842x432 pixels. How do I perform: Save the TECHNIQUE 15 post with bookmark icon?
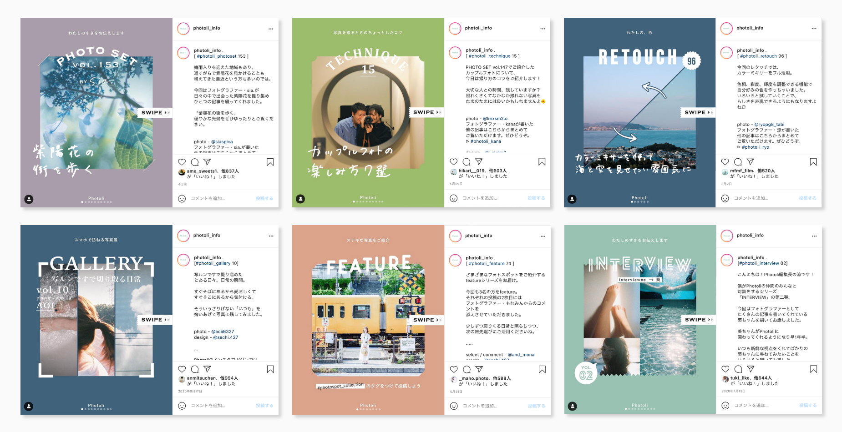click(x=542, y=162)
